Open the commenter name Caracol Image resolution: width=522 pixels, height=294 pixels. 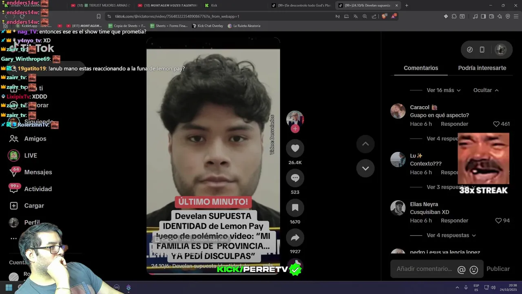[x=420, y=107]
